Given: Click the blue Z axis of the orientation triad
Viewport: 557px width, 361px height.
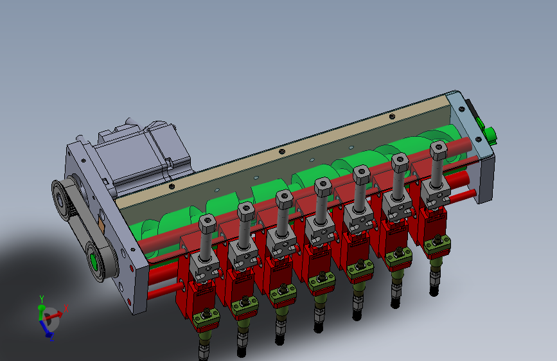Looking at the screenshot, I should coord(46,328).
